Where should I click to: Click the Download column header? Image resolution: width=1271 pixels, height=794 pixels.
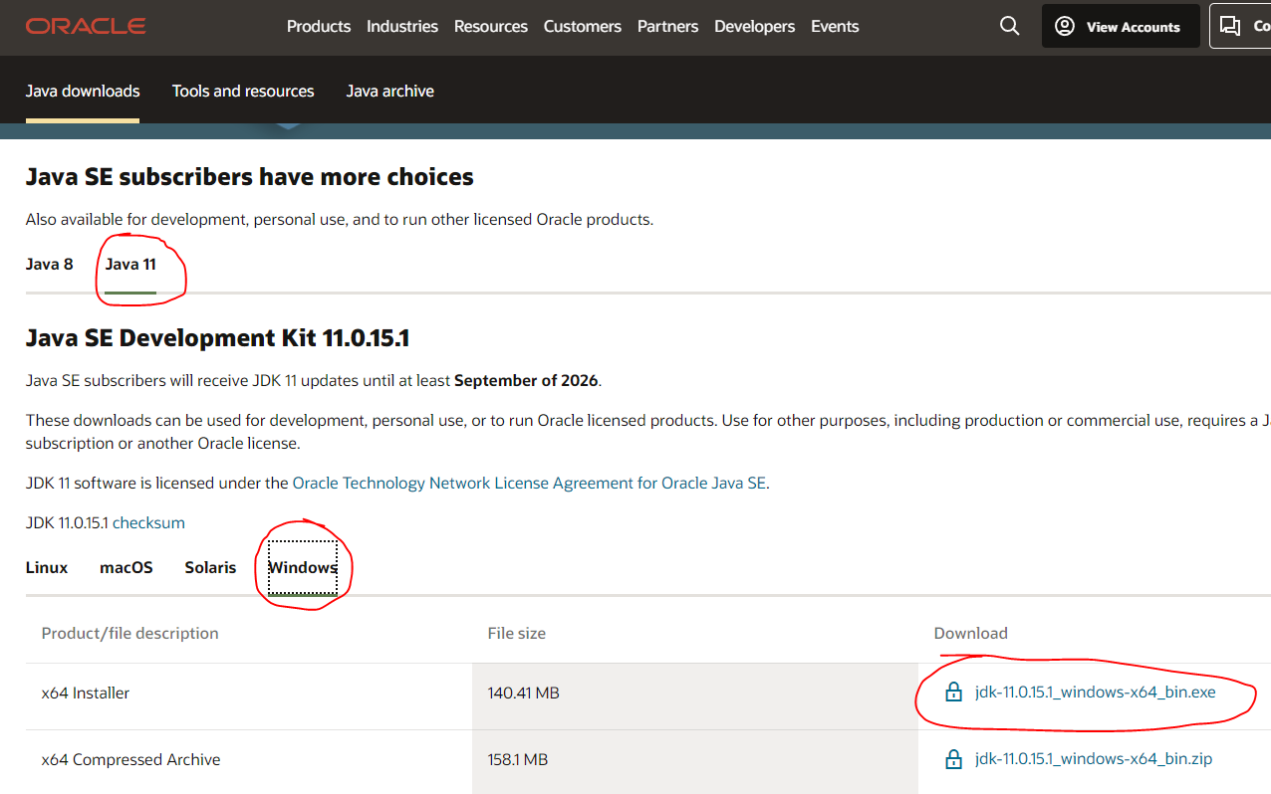click(x=971, y=633)
